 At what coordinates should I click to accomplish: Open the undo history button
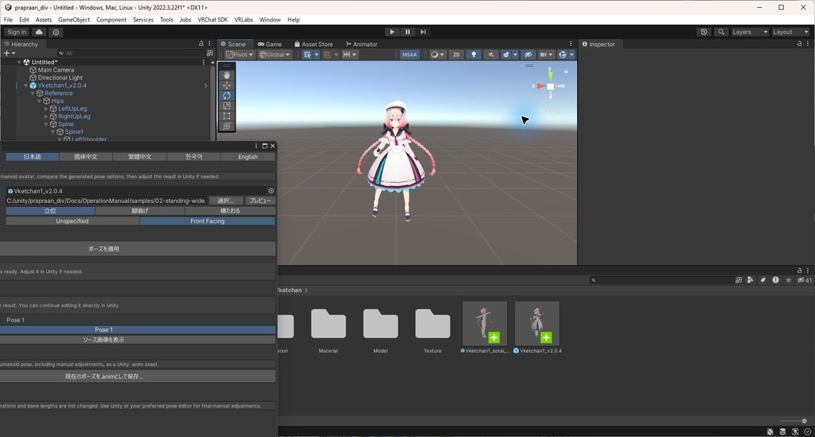(x=704, y=32)
